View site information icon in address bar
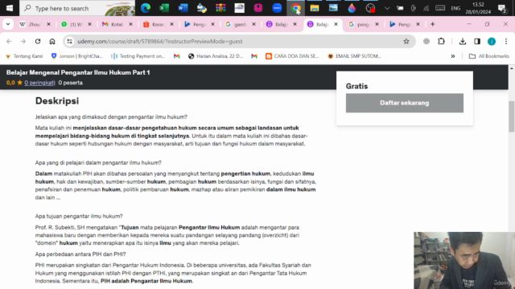This screenshot has height=289, width=515. pos(69,41)
